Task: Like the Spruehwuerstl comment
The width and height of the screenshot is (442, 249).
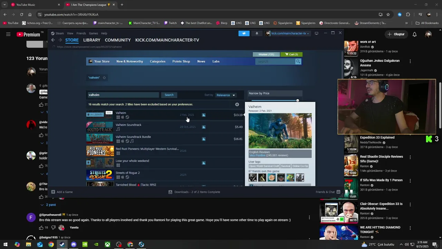Action: [x=41, y=228]
